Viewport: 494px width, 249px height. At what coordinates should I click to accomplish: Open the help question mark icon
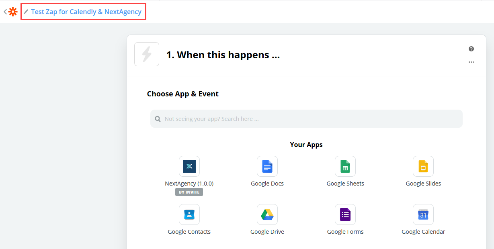coord(471,49)
